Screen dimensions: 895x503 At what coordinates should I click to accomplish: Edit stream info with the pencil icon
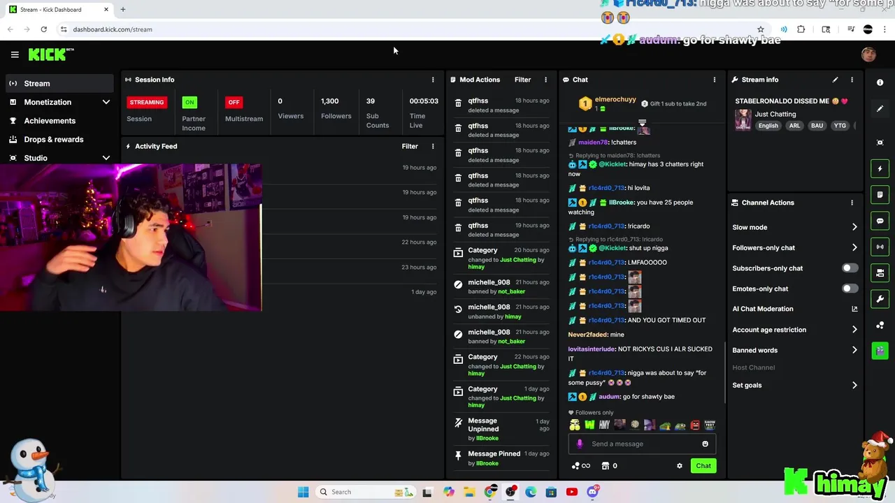pos(835,80)
